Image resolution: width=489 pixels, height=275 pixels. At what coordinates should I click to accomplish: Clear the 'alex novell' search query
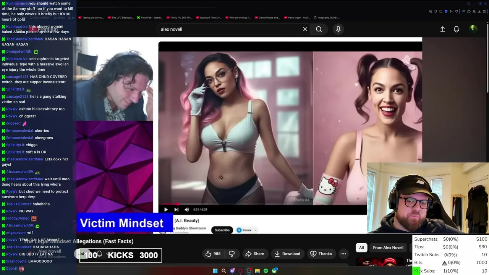pyautogui.click(x=305, y=29)
